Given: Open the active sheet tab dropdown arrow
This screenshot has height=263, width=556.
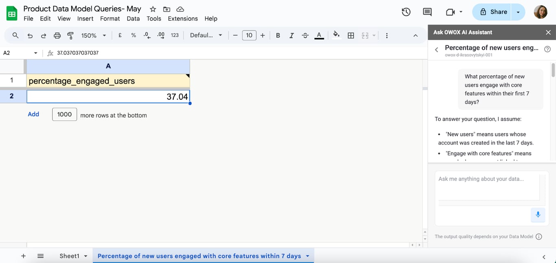Looking at the screenshot, I should [x=307, y=256].
